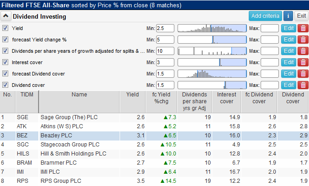Click the Dividend cover Min field

tap(165, 85)
